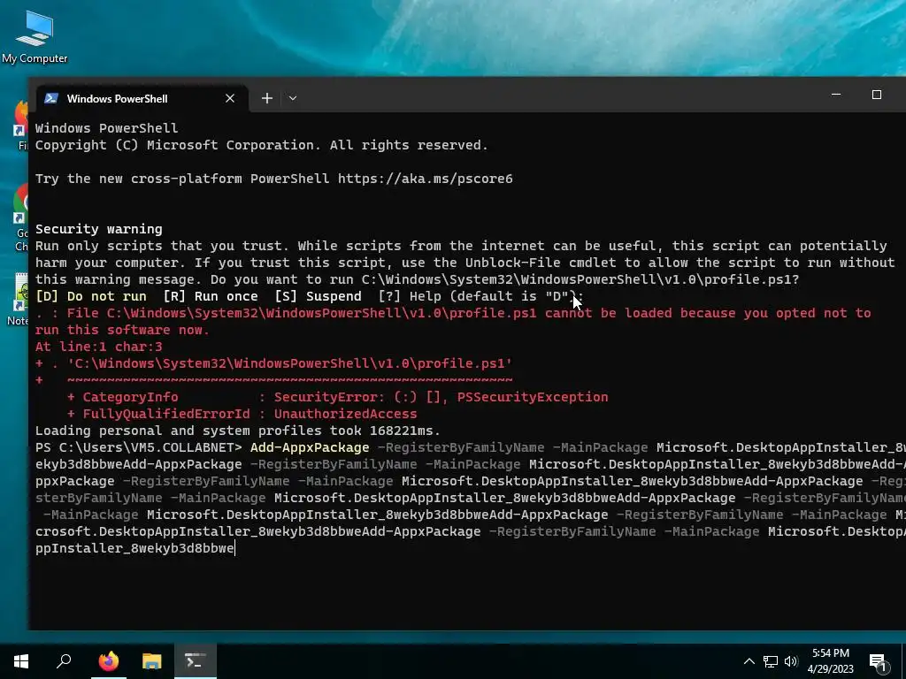The width and height of the screenshot is (906, 679).
Task: Click 'Loading personal and system profiles' line
Action: [237, 431]
